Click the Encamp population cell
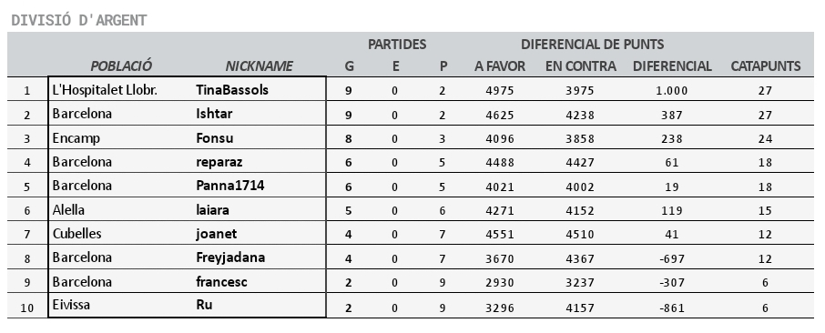 (x=76, y=138)
